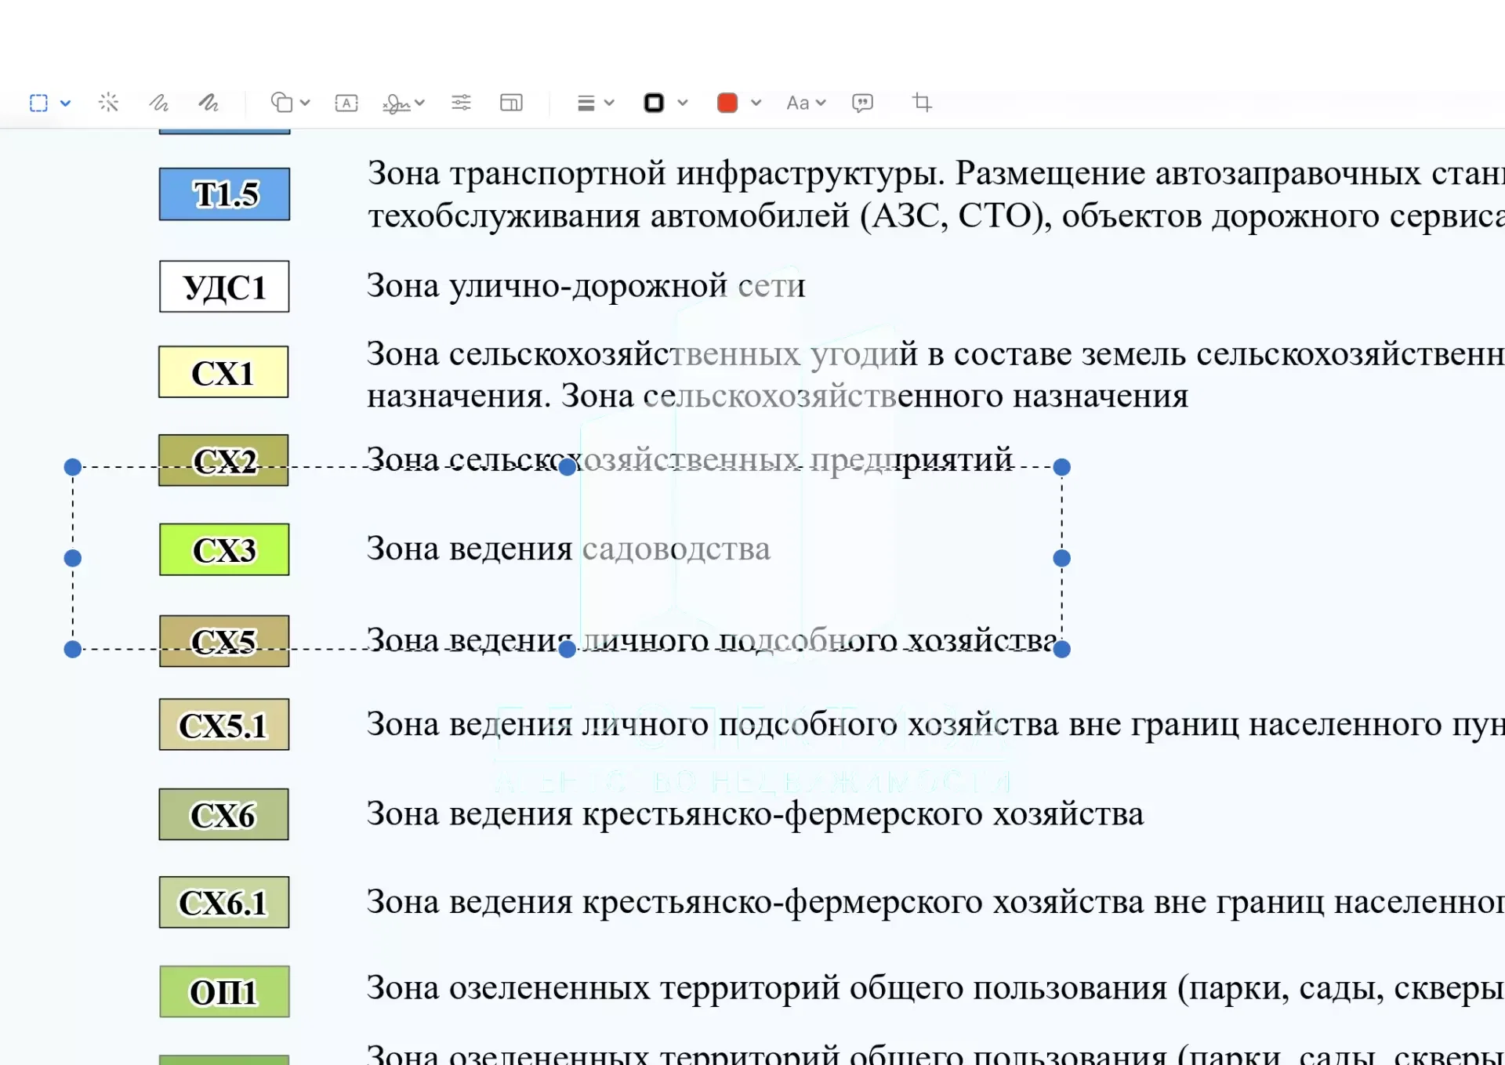
Task: Click the bright green СХ3 zone label
Action: [224, 549]
